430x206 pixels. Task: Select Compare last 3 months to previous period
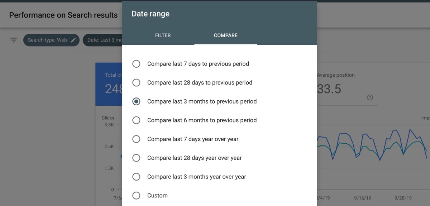(x=136, y=101)
